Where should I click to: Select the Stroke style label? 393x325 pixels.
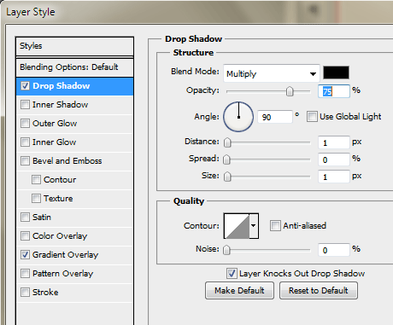45,293
